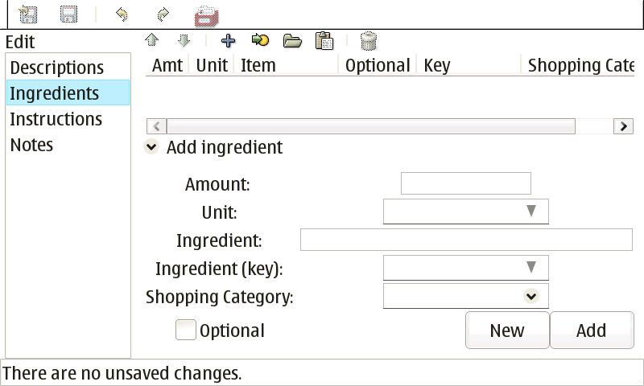This screenshot has height=386, width=644.
Task: Collapse the Add ingredient expander
Action: [x=151, y=147]
